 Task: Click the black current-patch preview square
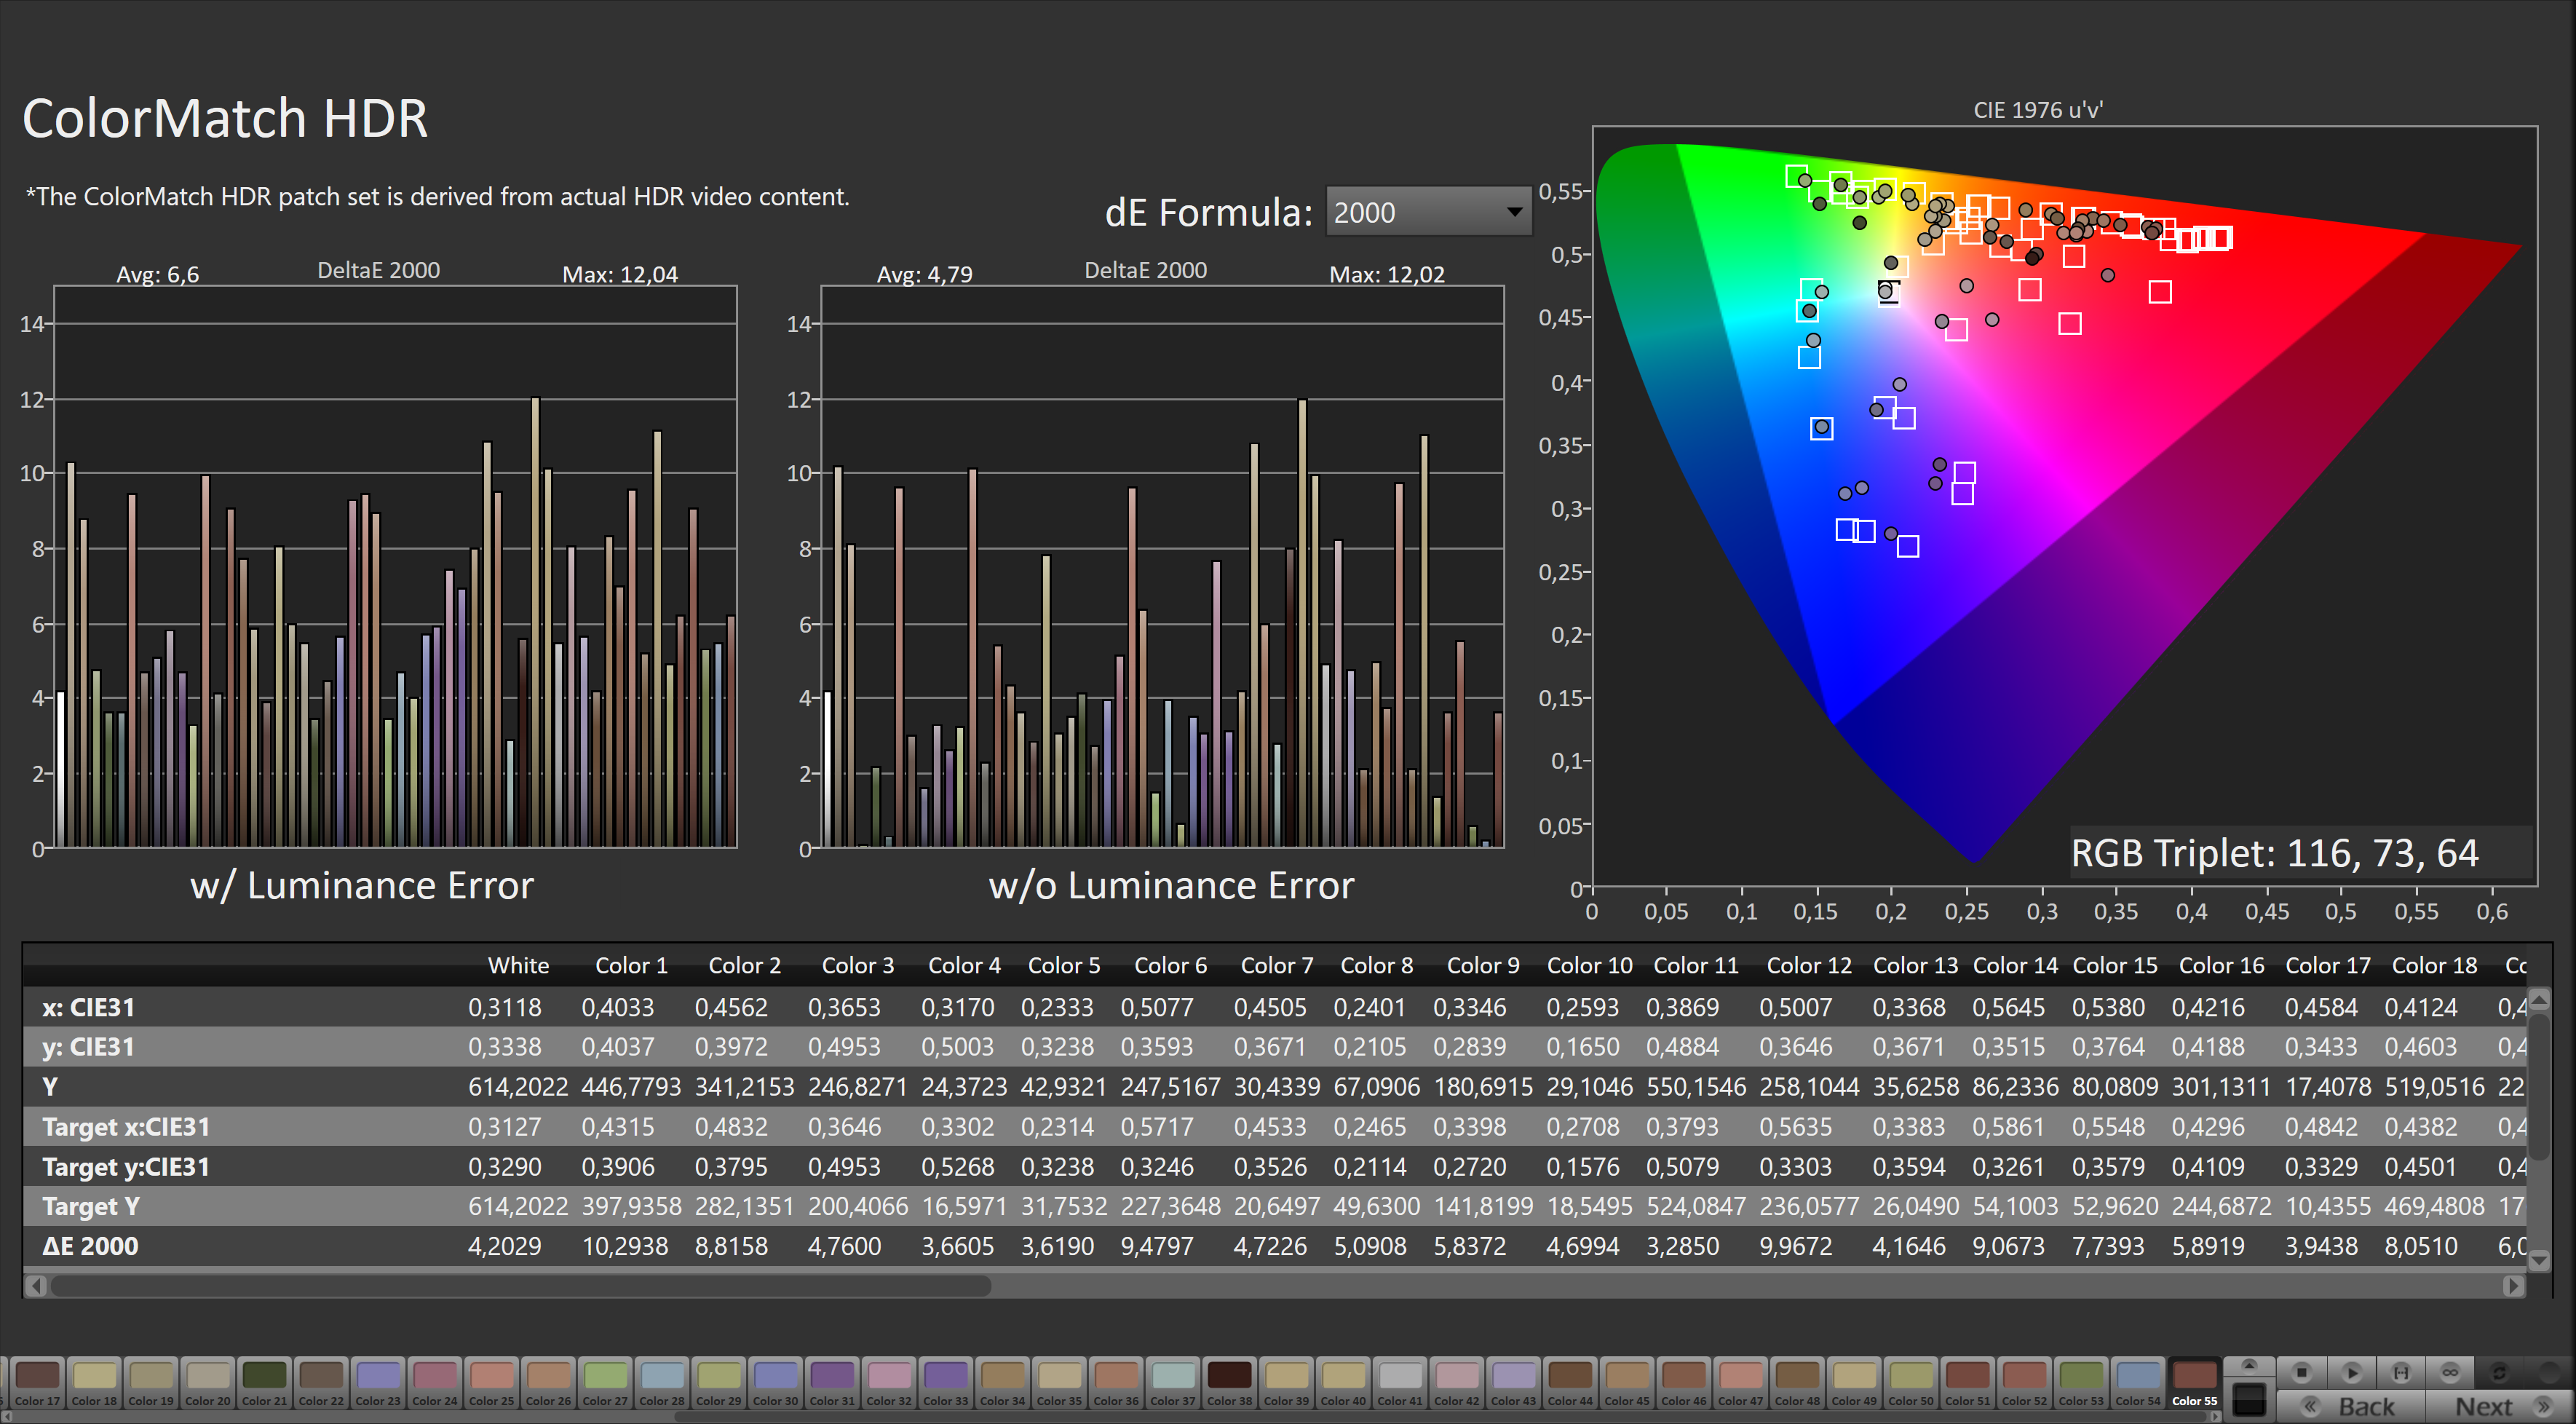(x=2249, y=1399)
